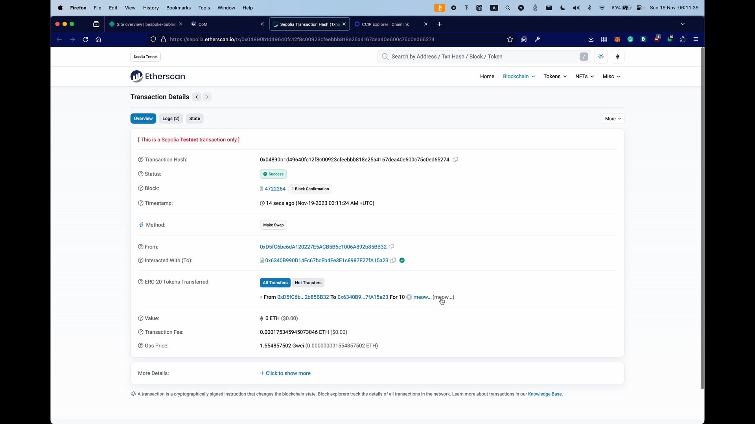The width and height of the screenshot is (755, 424).
Task: Open the Knowledge Base link
Action: 545,394
